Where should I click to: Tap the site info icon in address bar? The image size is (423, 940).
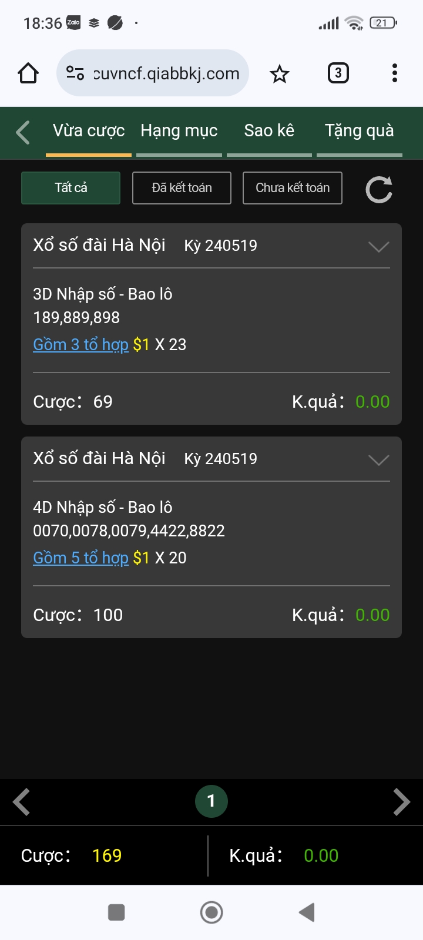point(75,73)
